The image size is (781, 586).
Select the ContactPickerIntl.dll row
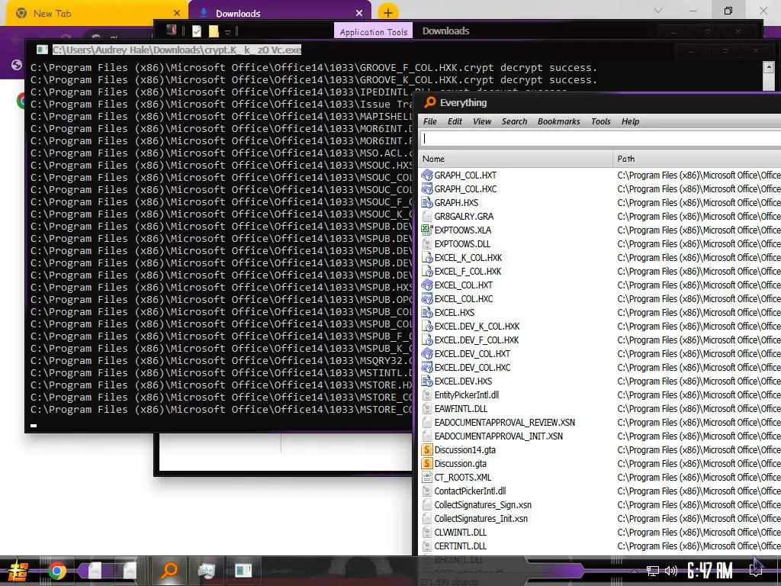(x=599, y=491)
